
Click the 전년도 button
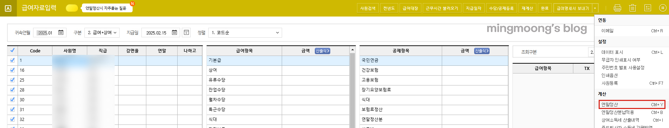389,8
